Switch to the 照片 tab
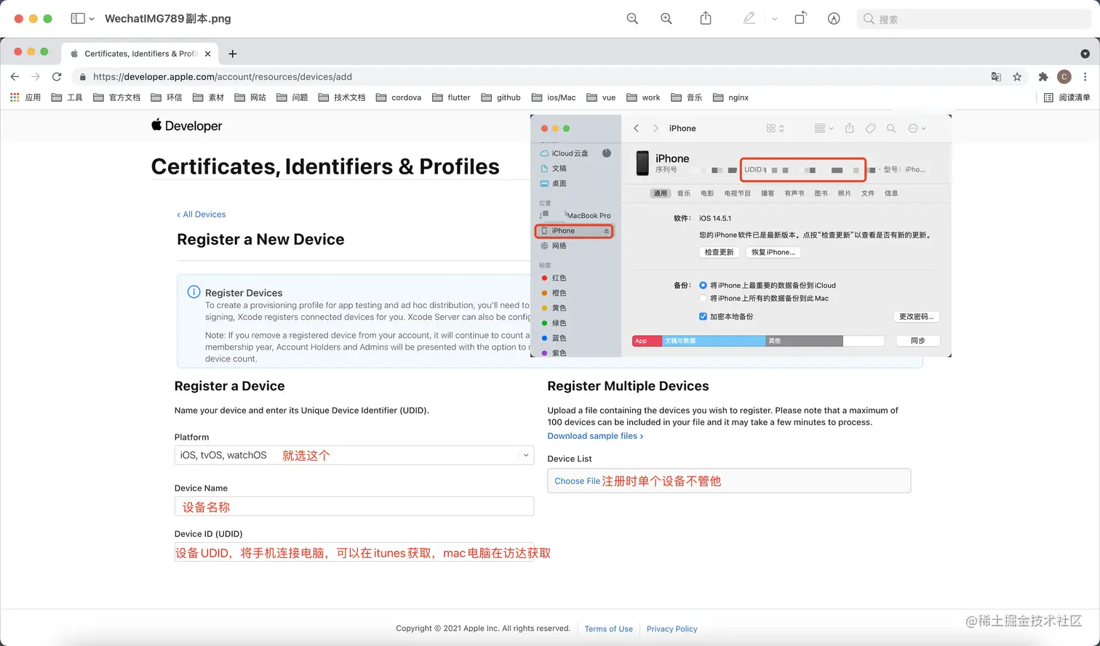 tap(845, 193)
